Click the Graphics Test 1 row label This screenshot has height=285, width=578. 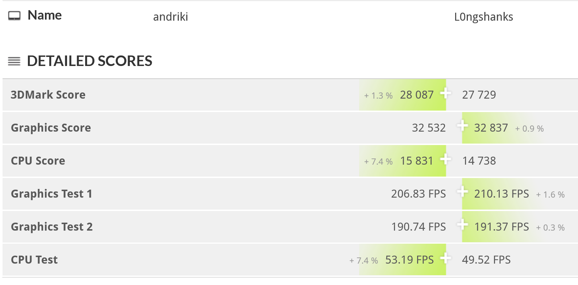click(x=51, y=194)
